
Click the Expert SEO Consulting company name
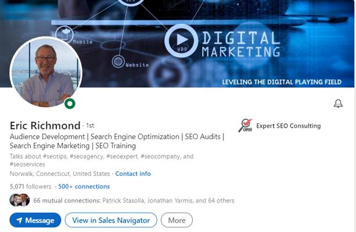(x=288, y=126)
